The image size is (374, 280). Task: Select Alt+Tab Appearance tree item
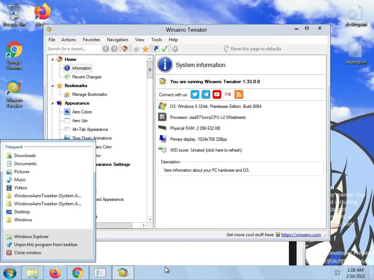[90, 129]
